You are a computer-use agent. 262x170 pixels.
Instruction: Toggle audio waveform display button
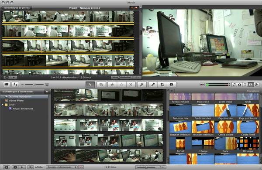[x=81, y=167]
